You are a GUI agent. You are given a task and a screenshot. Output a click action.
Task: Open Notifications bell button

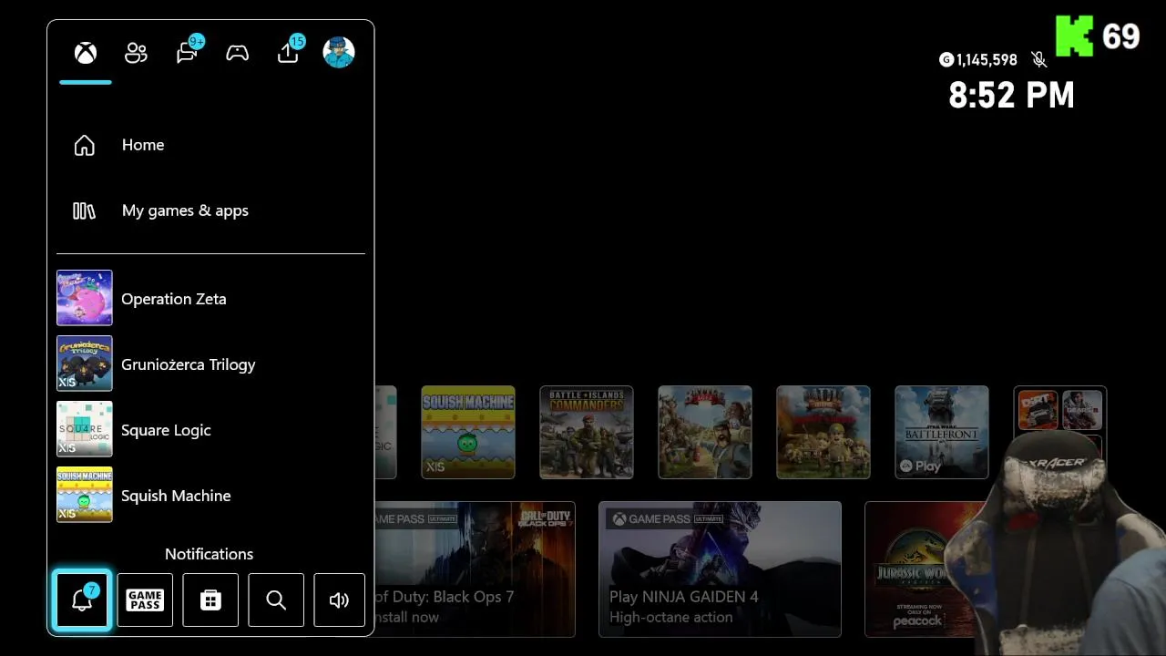click(82, 600)
